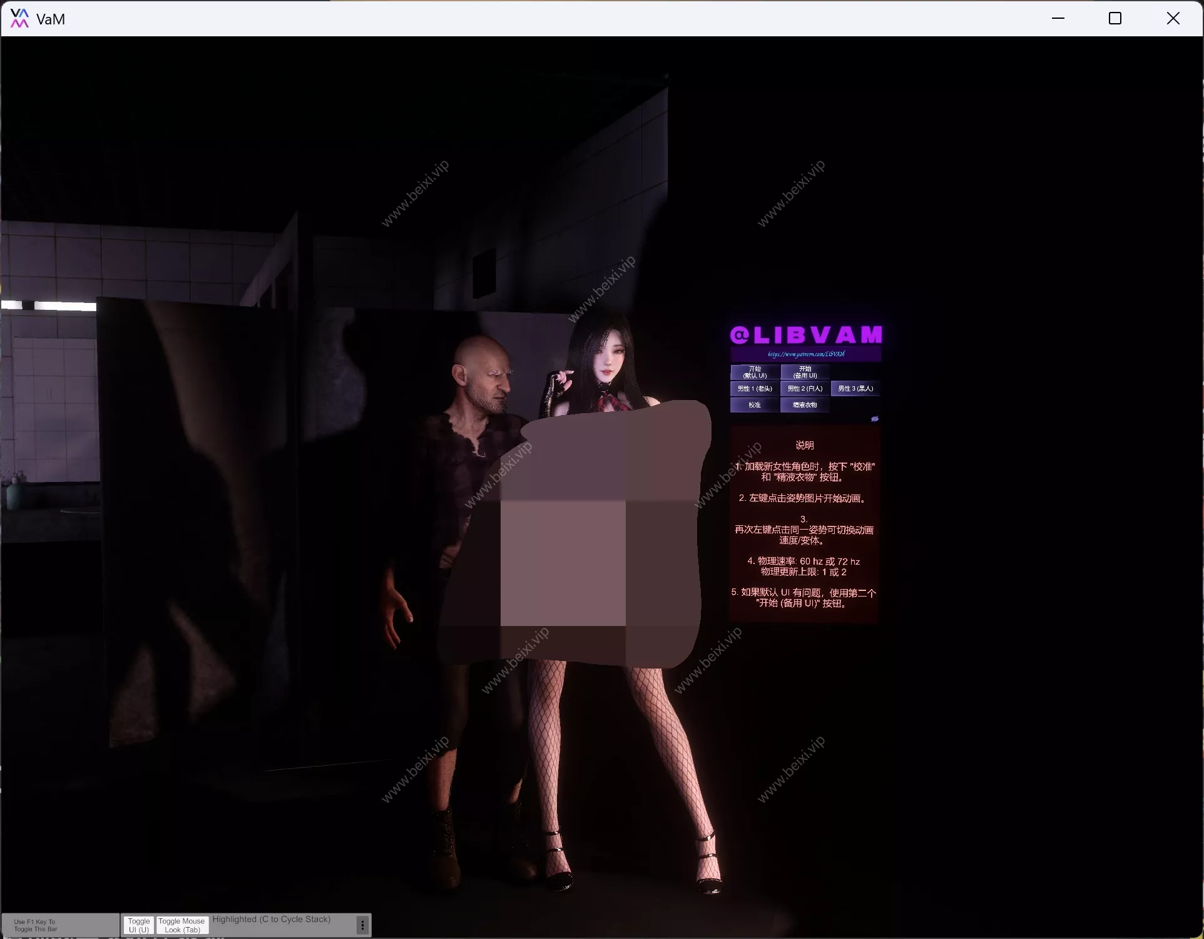The image size is (1204, 939).
Task: Click the Toggle UI (U) button
Action: tap(139, 925)
